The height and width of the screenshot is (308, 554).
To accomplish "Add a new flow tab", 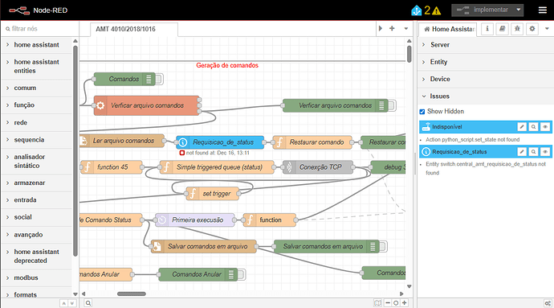I will 392,28.
